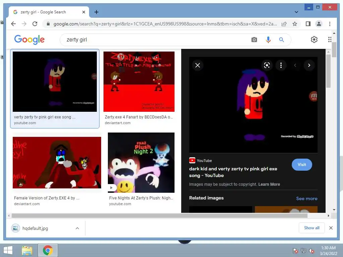Click the Female Version of Zerty.EXE caption
343x257 pixels.
pos(47,198)
